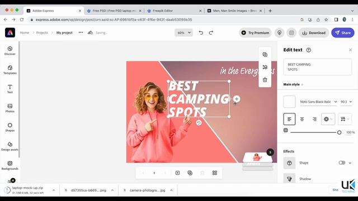
Task: Go to Projects breadcrumb
Action: (x=42, y=32)
